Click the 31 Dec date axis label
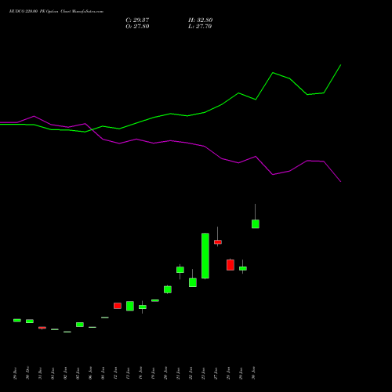This screenshot has width=392, height=392. pos(40,373)
